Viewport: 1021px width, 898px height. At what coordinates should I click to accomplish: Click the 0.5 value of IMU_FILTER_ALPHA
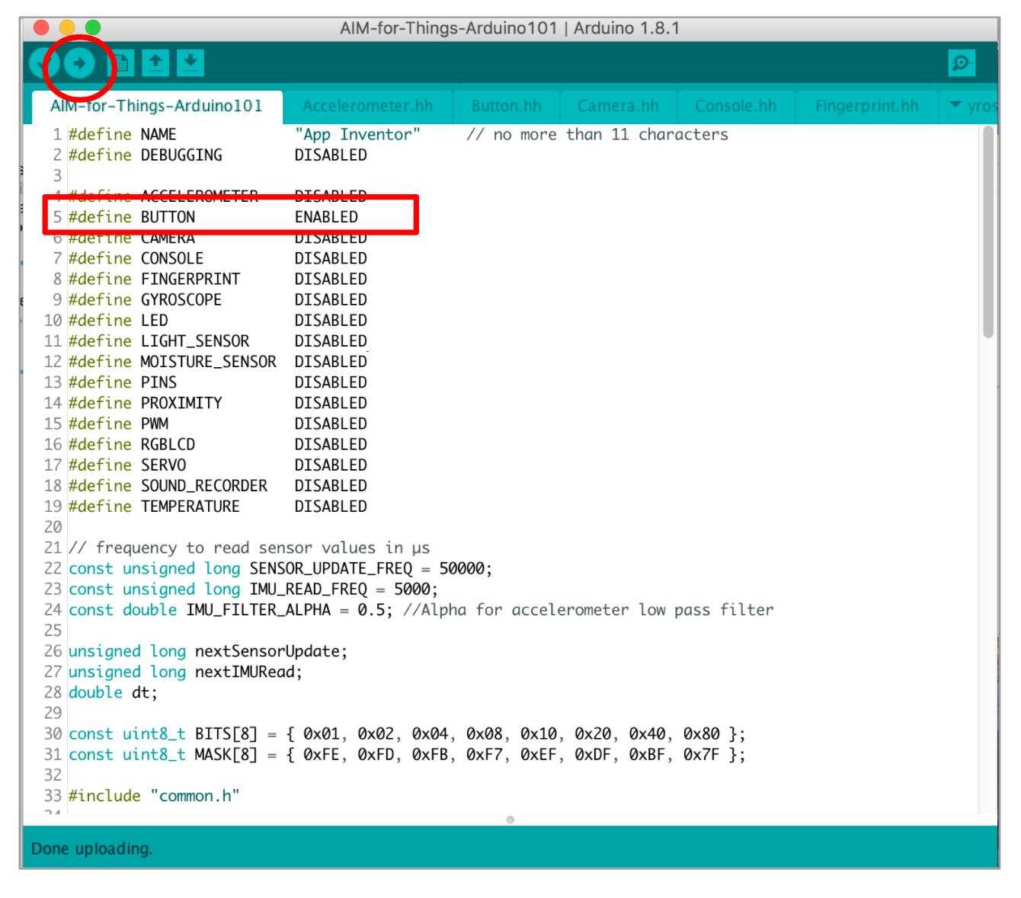tap(371, 610)
